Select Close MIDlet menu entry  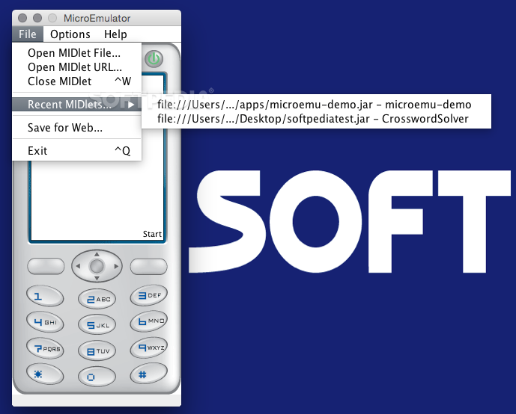click(x=77, y=81)
